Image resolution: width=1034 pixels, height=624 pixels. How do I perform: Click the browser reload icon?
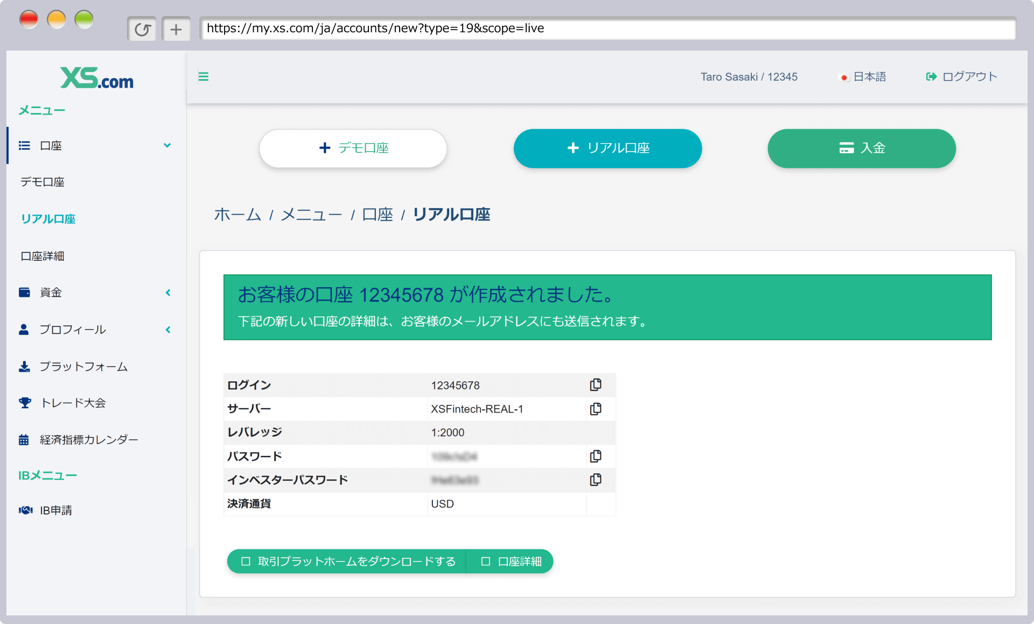point(142,29)
